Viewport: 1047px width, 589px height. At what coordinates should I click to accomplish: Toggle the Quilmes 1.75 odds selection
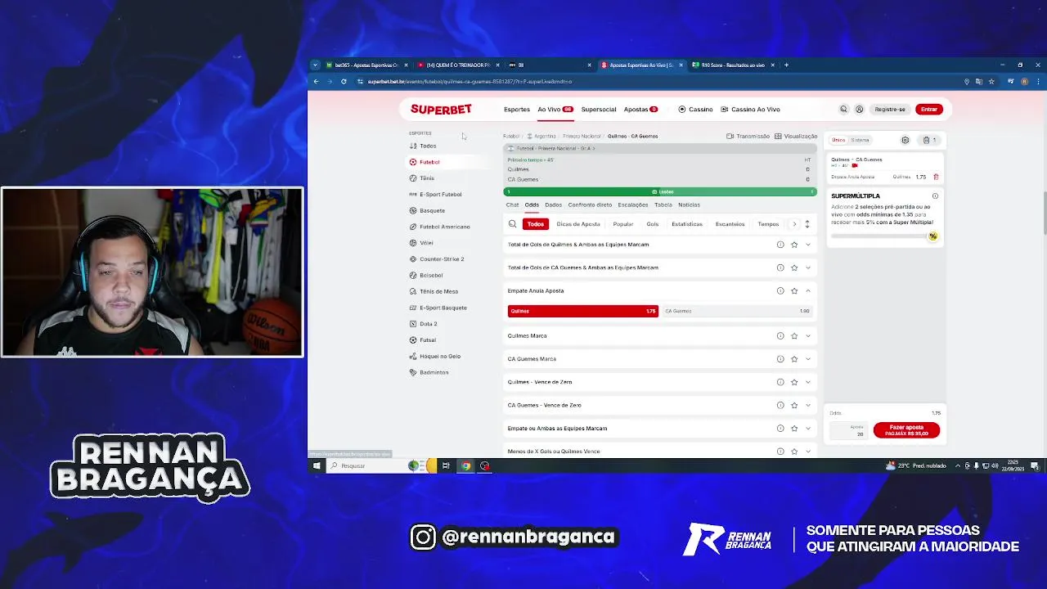(582, 311)
